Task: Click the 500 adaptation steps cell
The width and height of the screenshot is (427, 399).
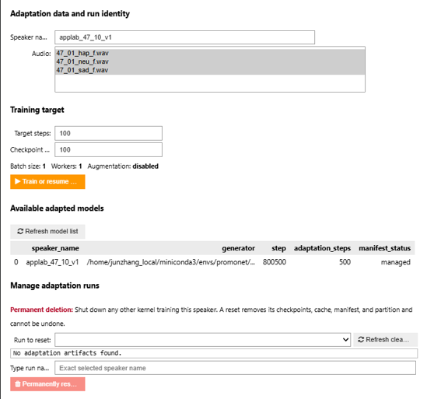Action: (345, 262)
